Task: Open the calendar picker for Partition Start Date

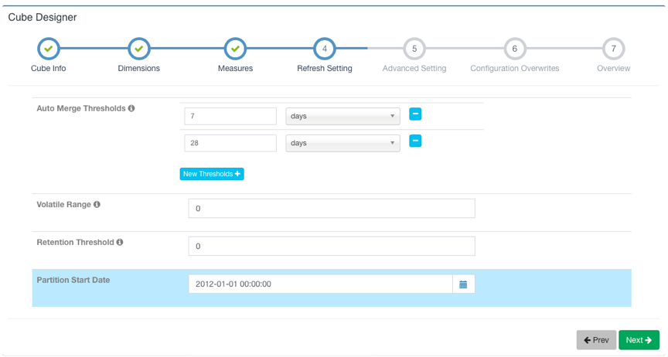Action: (463, 284)
